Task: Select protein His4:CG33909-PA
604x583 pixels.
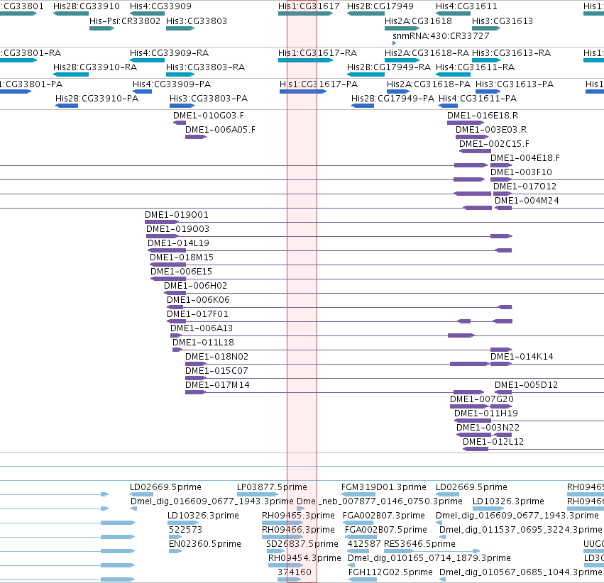Action: 143,91
